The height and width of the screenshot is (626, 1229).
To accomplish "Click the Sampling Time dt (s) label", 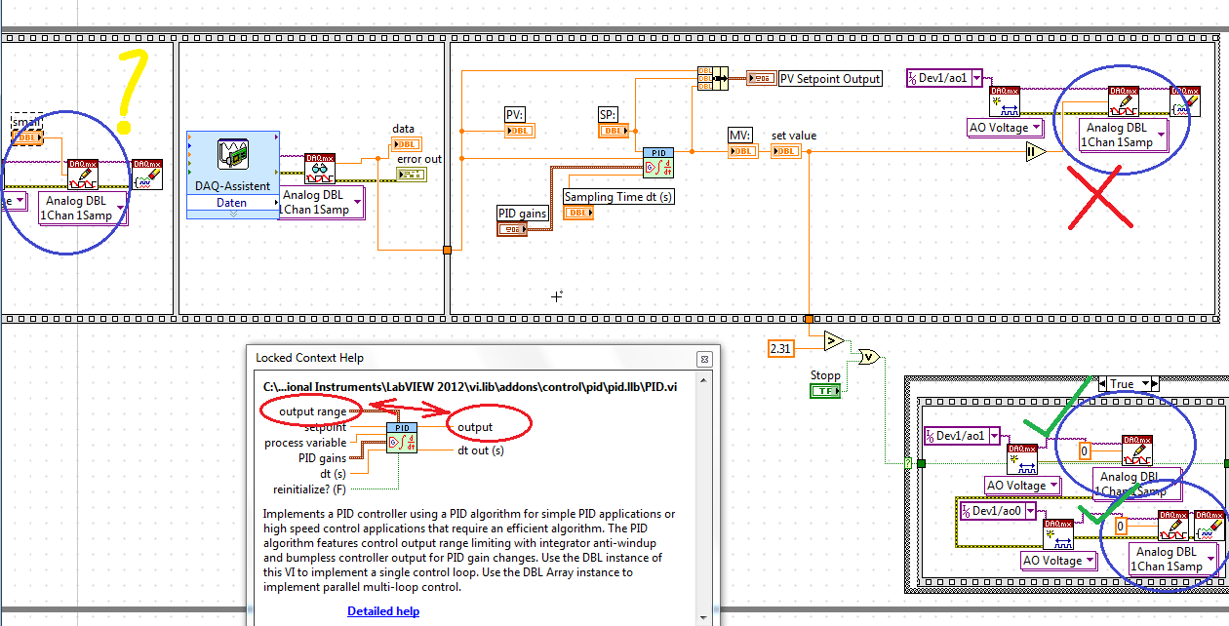I will (619, 197).
